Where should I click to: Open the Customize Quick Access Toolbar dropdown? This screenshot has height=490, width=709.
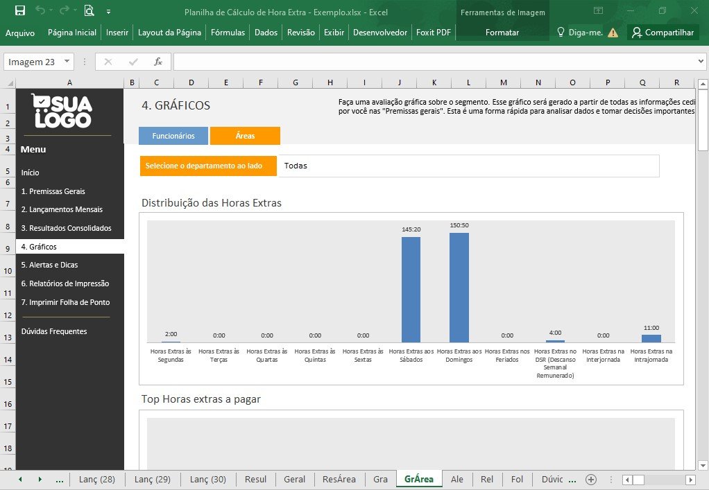click(108, 12)
